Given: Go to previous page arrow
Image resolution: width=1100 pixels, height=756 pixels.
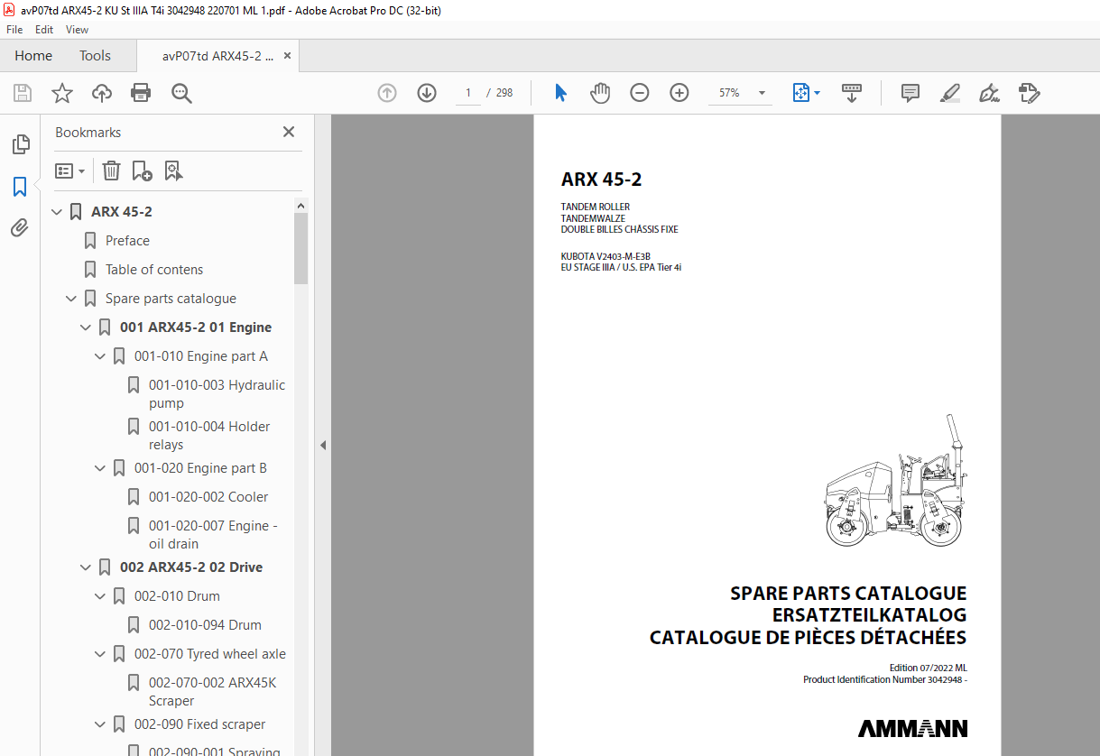Looking at the screenshot, I should 387,93.
